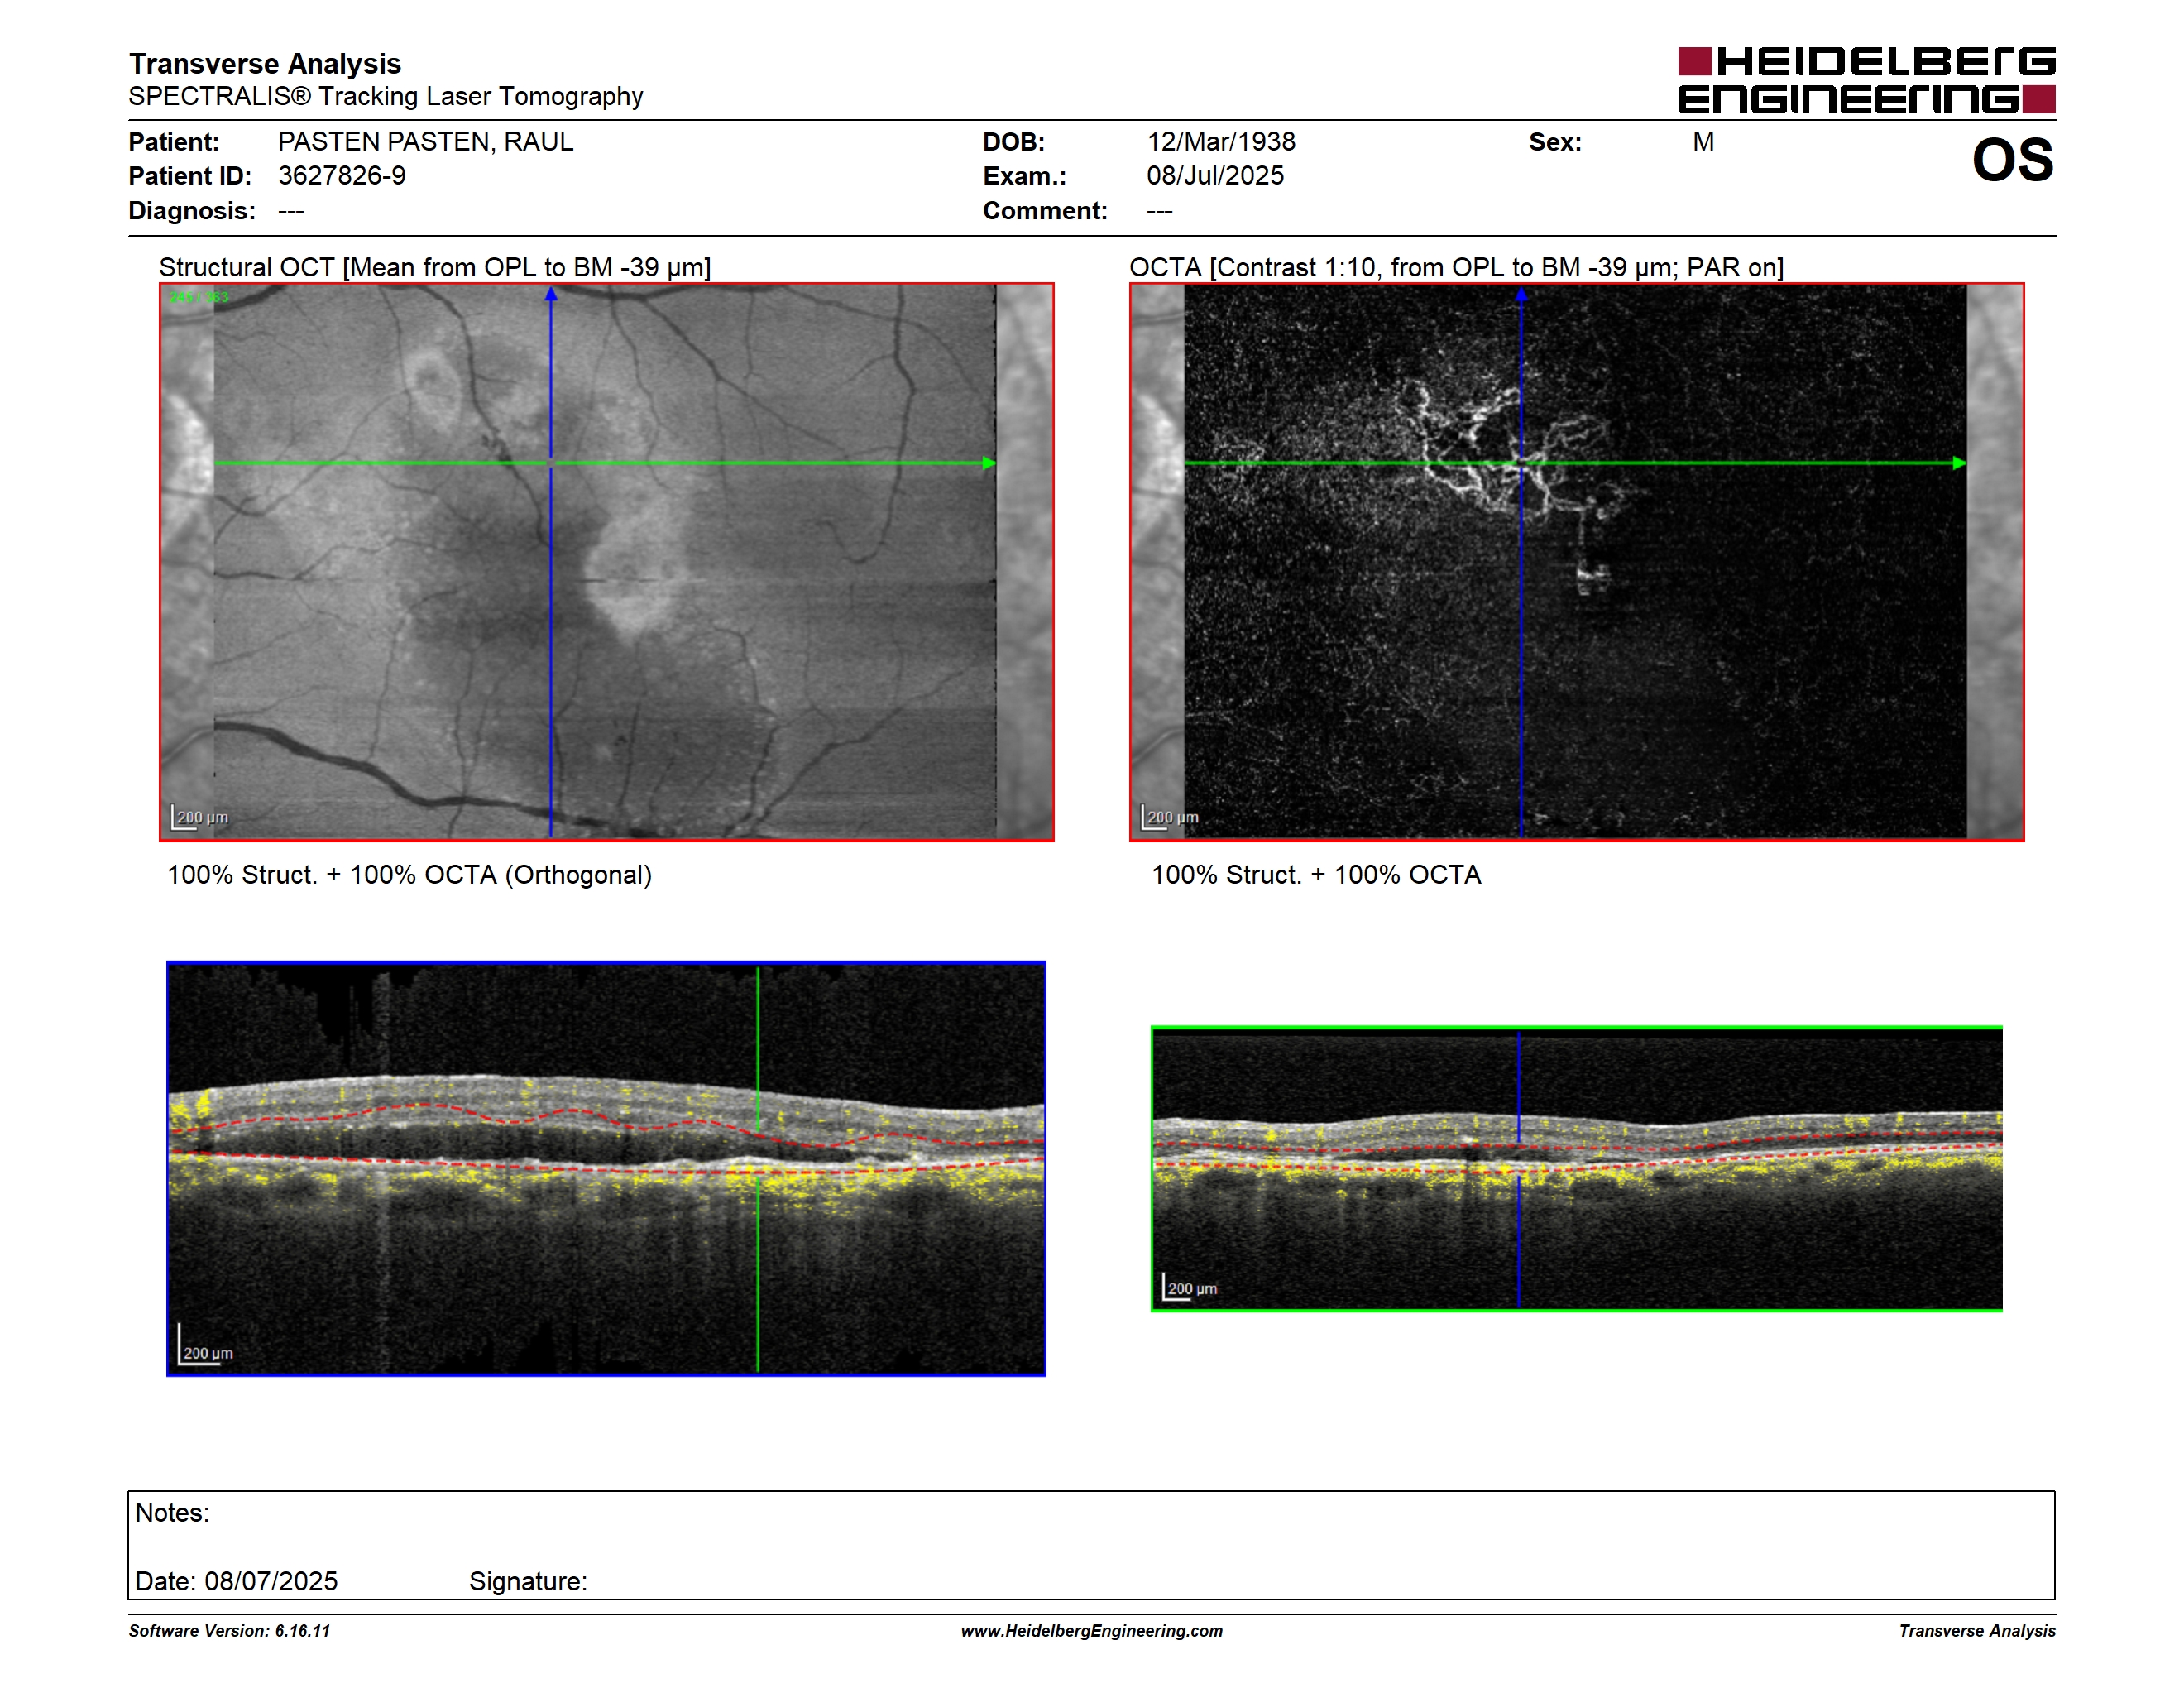This screenshot has height=1688, width=2184.
Task: Click the right-hand '100% Struct. + 100% OCTA' label
Action: coord(1316,875)
